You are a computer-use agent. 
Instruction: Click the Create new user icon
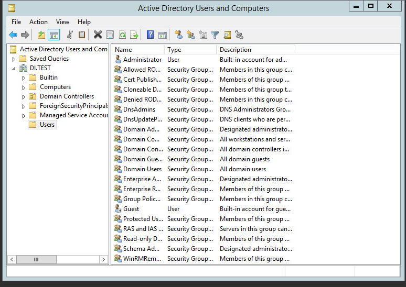pyautogui.click(x=179, y=35)
